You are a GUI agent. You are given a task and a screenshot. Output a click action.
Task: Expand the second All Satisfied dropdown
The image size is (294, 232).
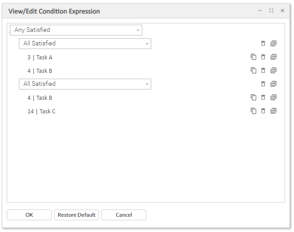147,84
